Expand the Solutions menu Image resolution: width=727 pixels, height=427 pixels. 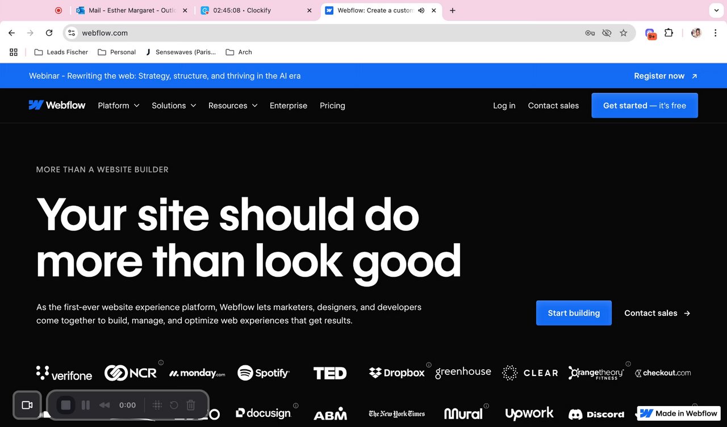[174, 105]
